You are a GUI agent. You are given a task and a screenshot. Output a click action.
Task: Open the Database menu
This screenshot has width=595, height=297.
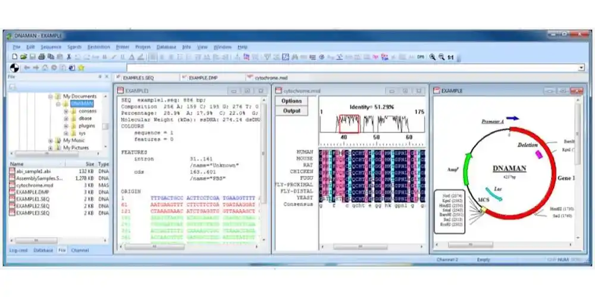tap(167, 47)
